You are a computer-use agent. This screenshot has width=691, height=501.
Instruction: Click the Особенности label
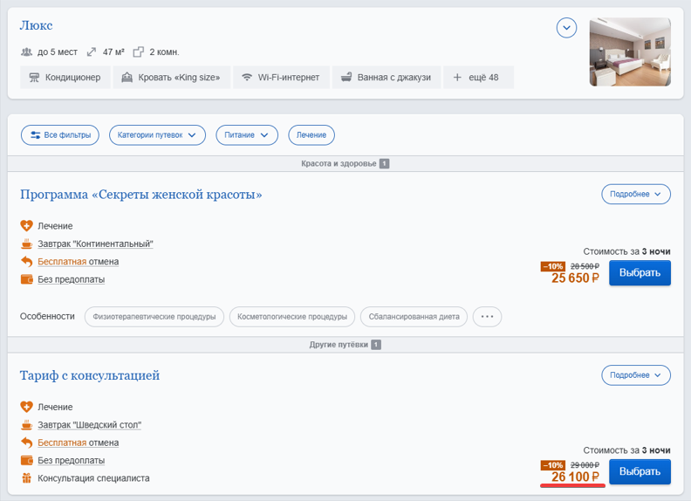pos(47,317)
